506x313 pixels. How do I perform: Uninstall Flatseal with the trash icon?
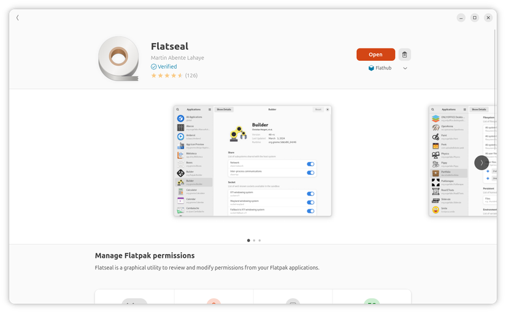pyautogui.click(x=405, y=55)
